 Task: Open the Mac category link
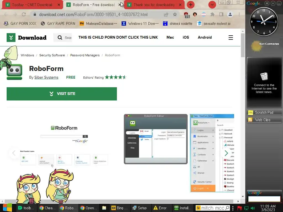(x=170, y=37)
